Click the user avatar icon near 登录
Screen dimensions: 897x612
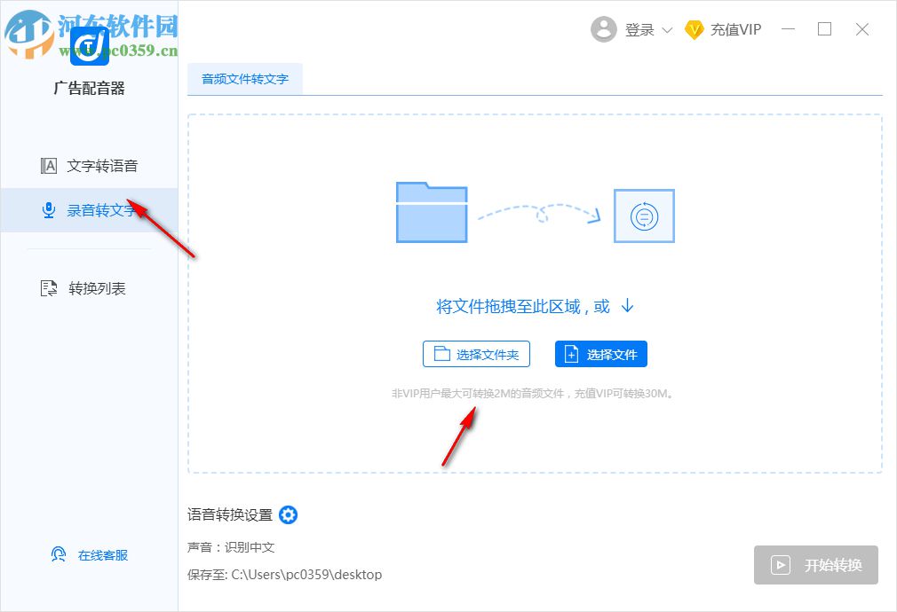604,28
